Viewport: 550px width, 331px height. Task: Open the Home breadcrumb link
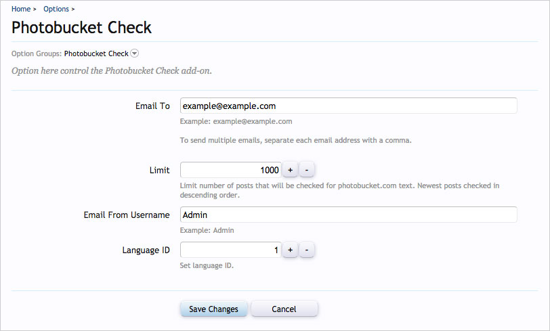point(21,9)
